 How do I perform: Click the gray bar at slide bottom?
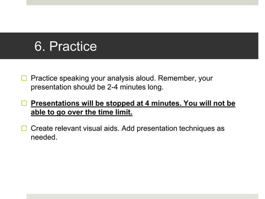point(142,197)
